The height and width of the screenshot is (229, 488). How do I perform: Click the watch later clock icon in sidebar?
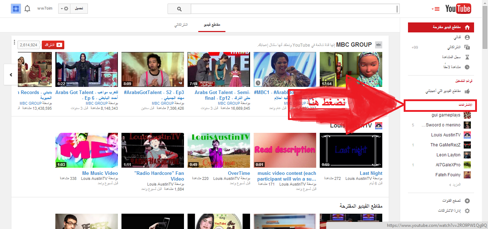[x=467, y=67]
